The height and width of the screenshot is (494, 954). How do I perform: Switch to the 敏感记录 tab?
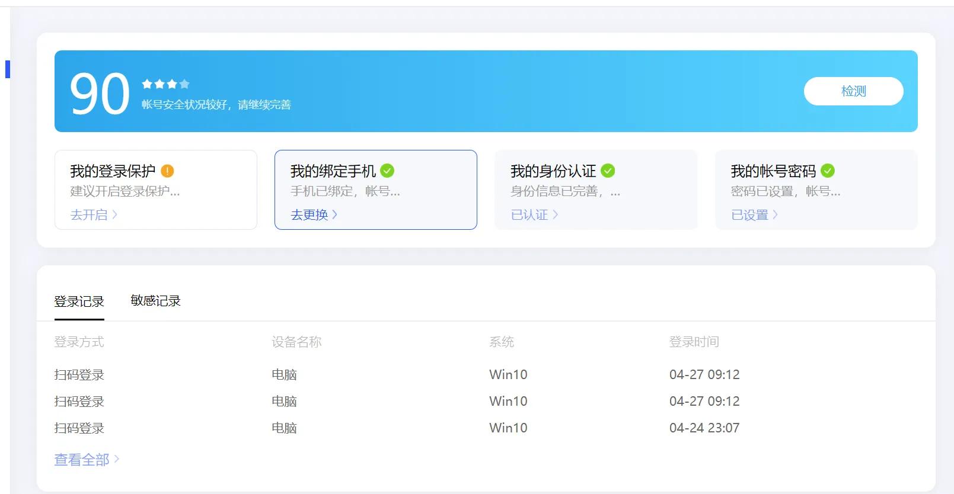coord(155,301)
